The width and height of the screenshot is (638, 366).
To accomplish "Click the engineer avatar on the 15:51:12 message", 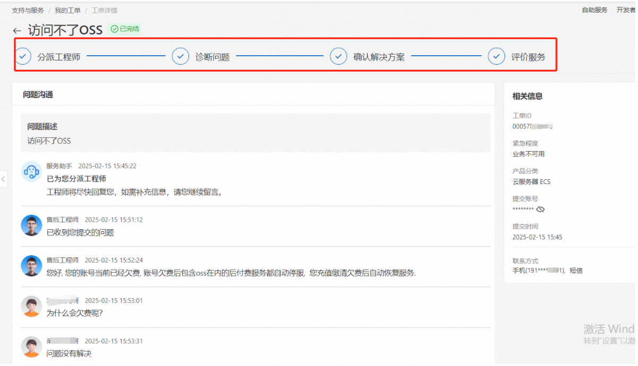I will (x=31, y=225).
